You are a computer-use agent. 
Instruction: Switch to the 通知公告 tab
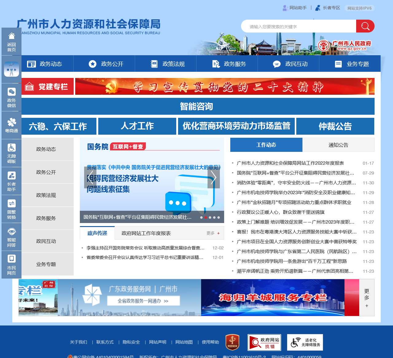coord(338,145)
